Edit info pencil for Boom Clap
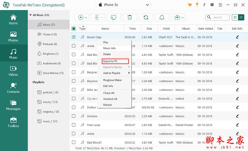This screenshot has height=151, width=248. tap(237, 37)
